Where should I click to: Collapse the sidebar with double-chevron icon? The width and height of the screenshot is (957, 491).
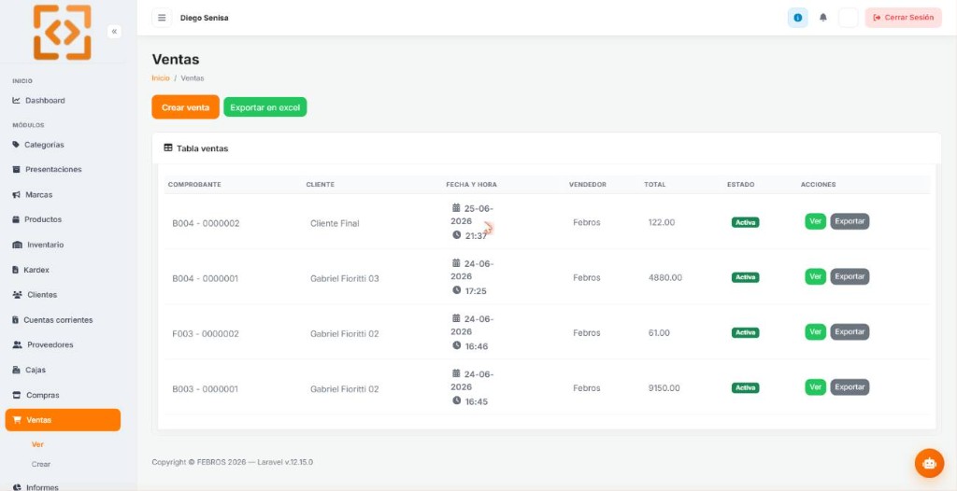114,31
